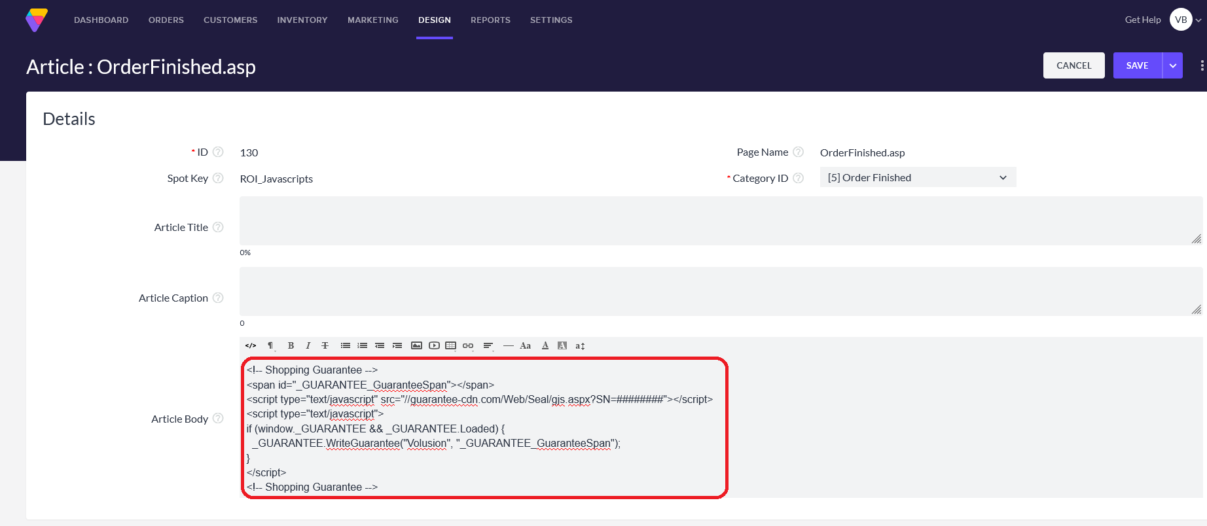Open the VB user account menu
This screenshot has height=526, width=1207.
[x=1185, y=20]
